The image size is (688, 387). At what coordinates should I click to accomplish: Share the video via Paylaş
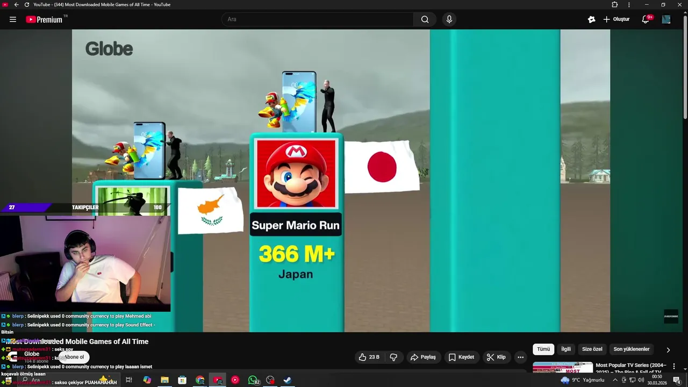423,357
